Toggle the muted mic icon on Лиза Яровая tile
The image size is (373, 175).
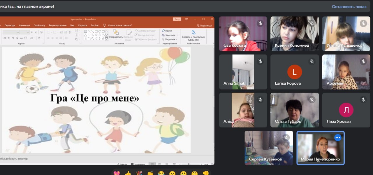[x=363, y=100]
